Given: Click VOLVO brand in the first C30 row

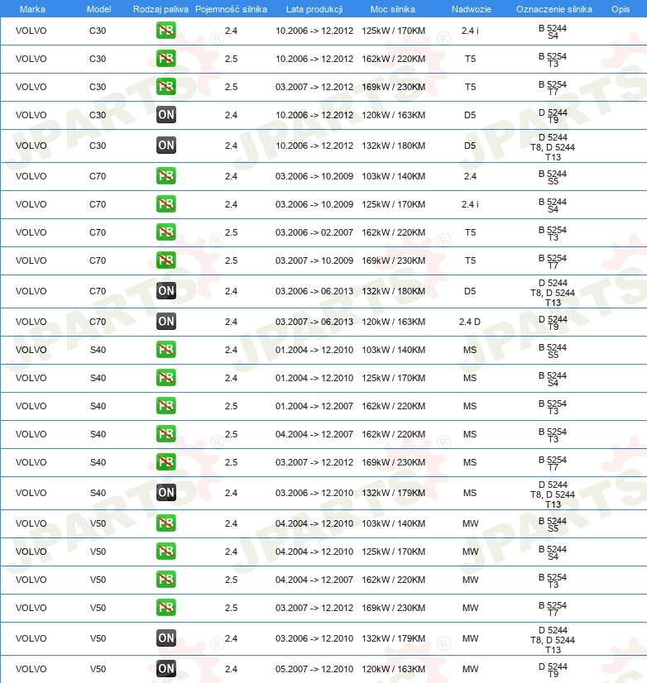Looking at the screenshot, I should [x=31, y=31].
